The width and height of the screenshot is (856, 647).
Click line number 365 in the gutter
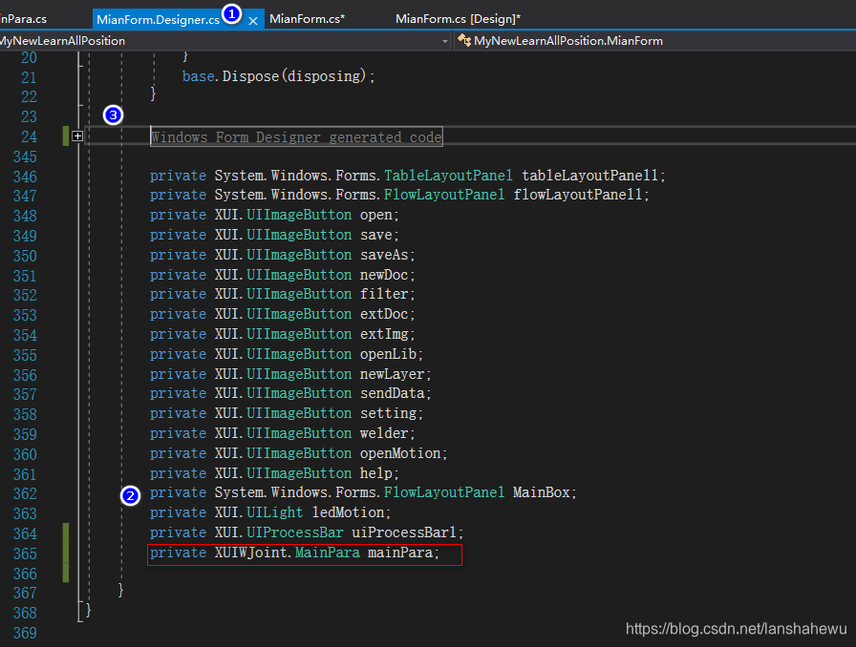[x=25, y=553]
